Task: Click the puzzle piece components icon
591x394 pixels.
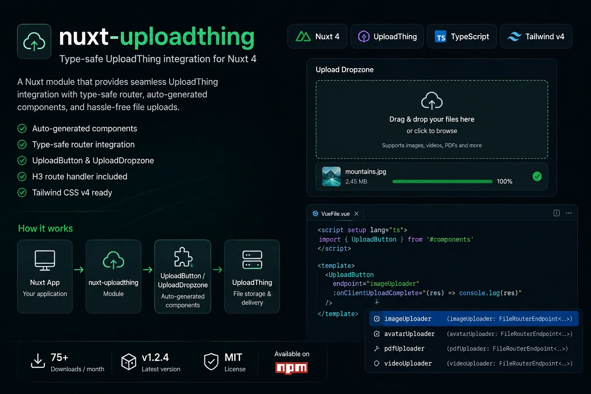Action: [183, 257]
